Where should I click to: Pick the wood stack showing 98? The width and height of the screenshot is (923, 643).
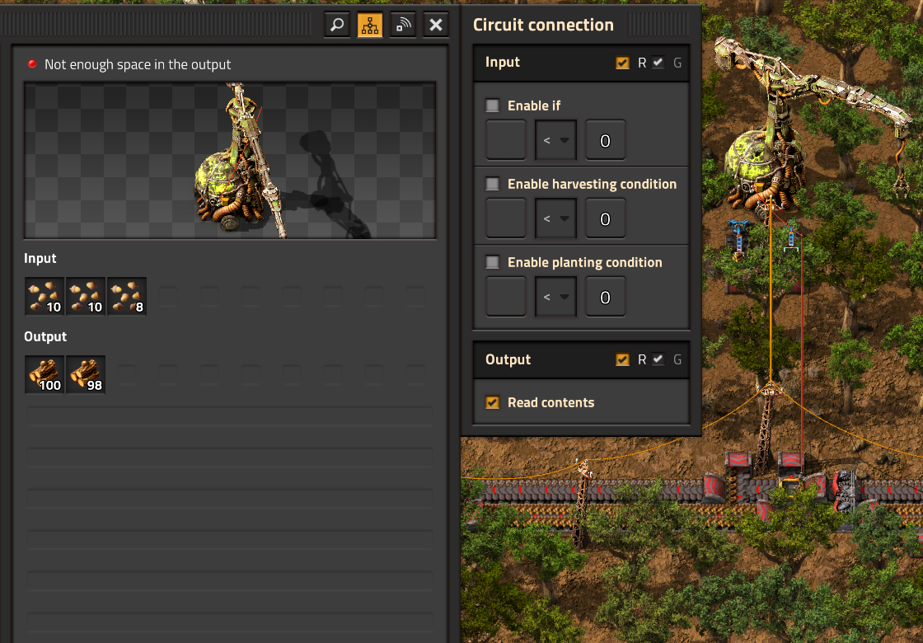pos(86,374)
